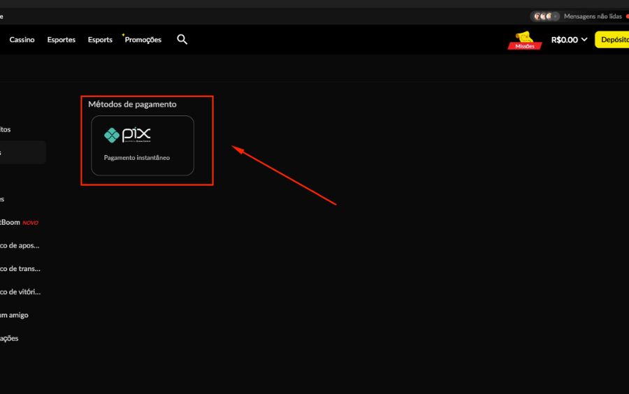Screen dimensions: 629x394
Task: Click the Métodos de pagamento heading
Action: tap(132, 104)
